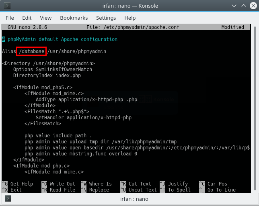The height and width of the screenshot is (206, 259).
Task: Click the '^\ Replace' shortcut
Action: tap(95, 190)
